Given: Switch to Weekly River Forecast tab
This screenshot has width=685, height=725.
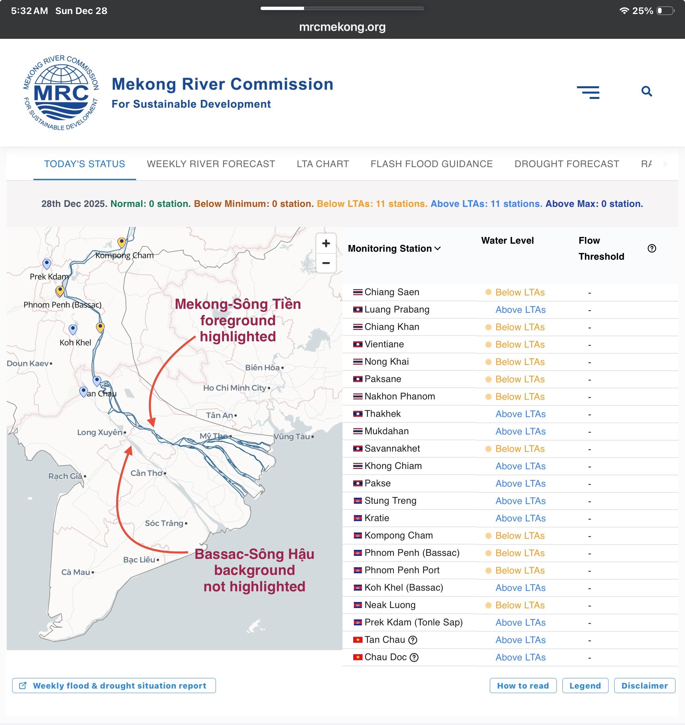Looking at the screenshot, I should coord(211,164).
